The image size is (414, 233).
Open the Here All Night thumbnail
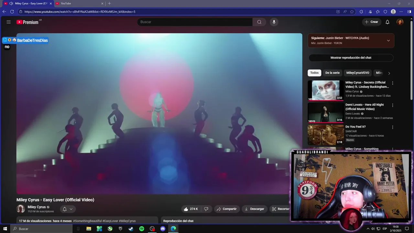(x=325, y=113)
